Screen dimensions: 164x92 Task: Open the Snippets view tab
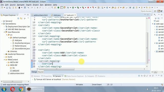[89, 76]
